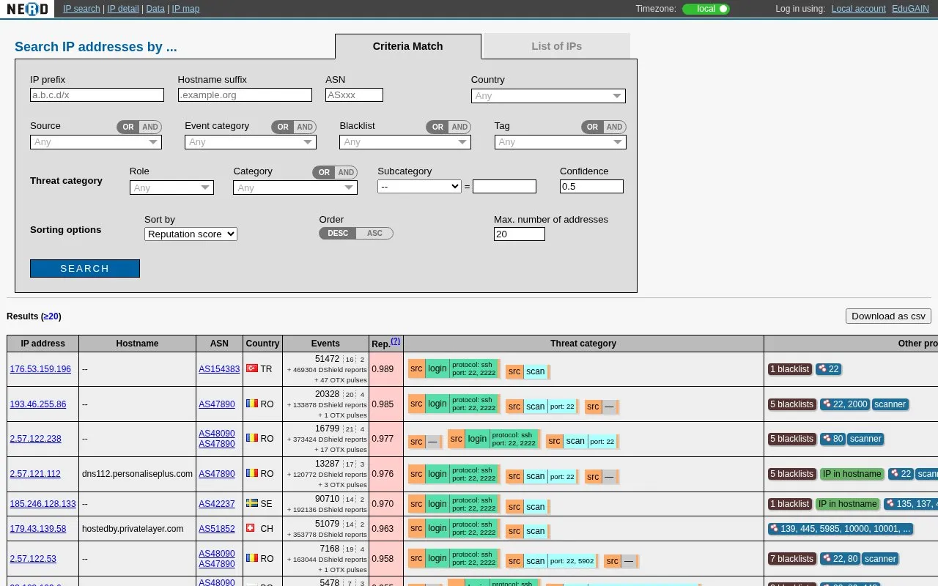The height and width of the screenshot is (586, 938).
Task: Click the IP prefix input field
Action: [97, 95]
